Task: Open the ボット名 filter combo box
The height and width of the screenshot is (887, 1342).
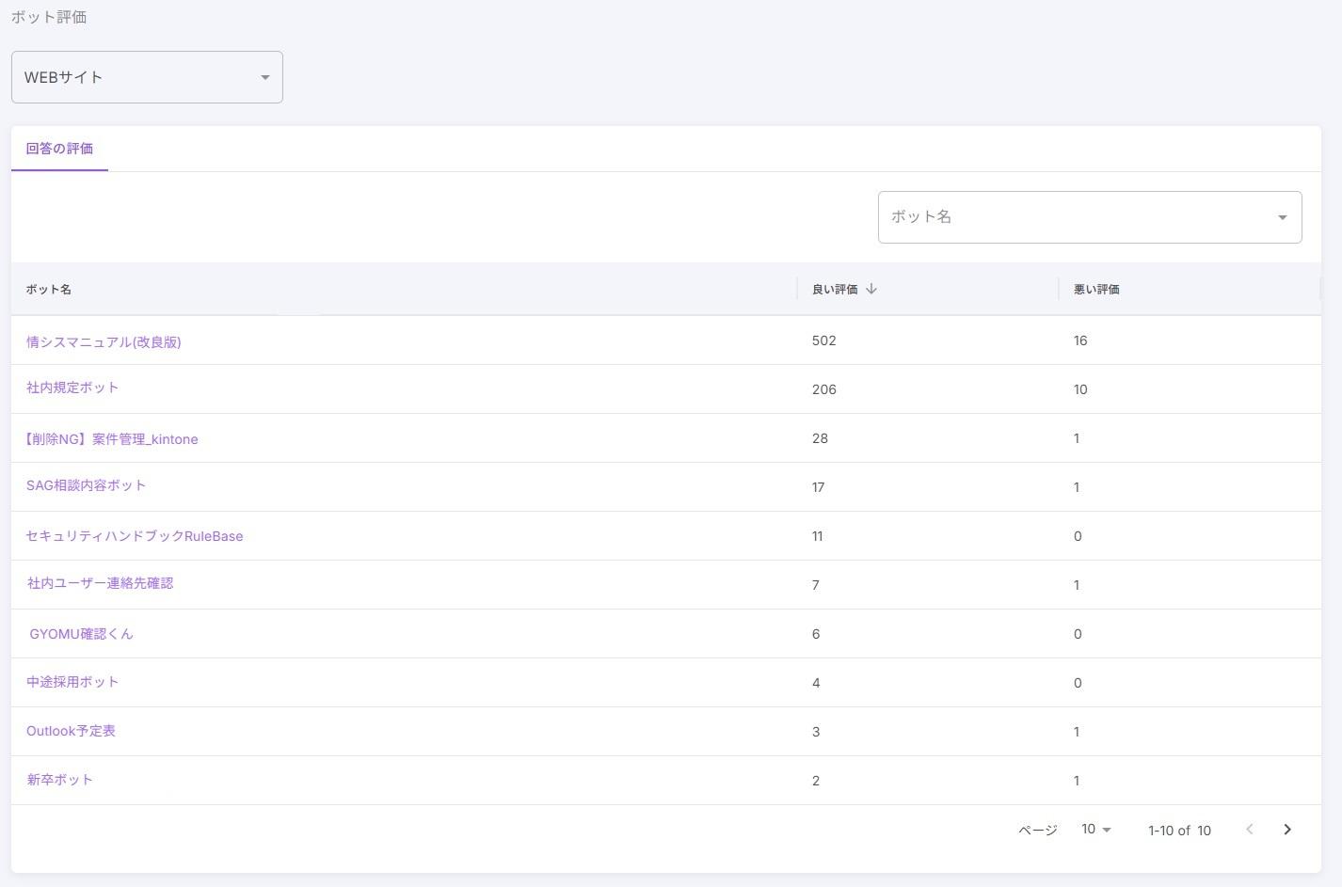Action: pyautogui.click(x=1090, y=217)
